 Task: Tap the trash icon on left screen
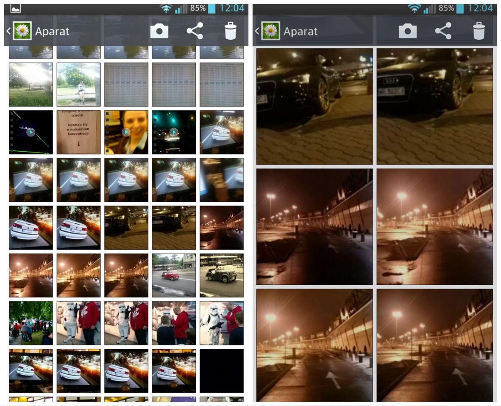click(230, 31)
